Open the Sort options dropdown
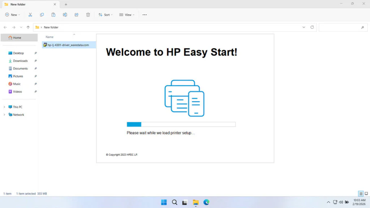Image resolution: width=370 pixels, height=208 pixels. pos(106,14)
